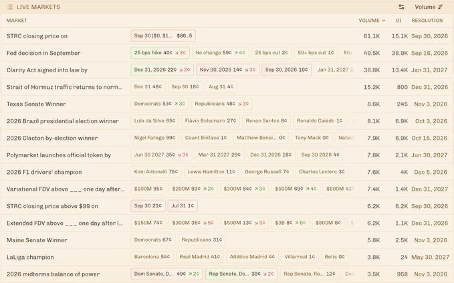Viewport: 454px width, 283px height.
Task: Select the Renan Santos 8¢ outcome
Action: (x=266, y=121)
